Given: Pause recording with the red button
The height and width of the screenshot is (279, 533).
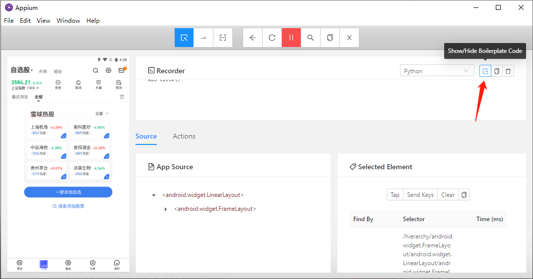Looking at the screenshot, I should (291, 38).
